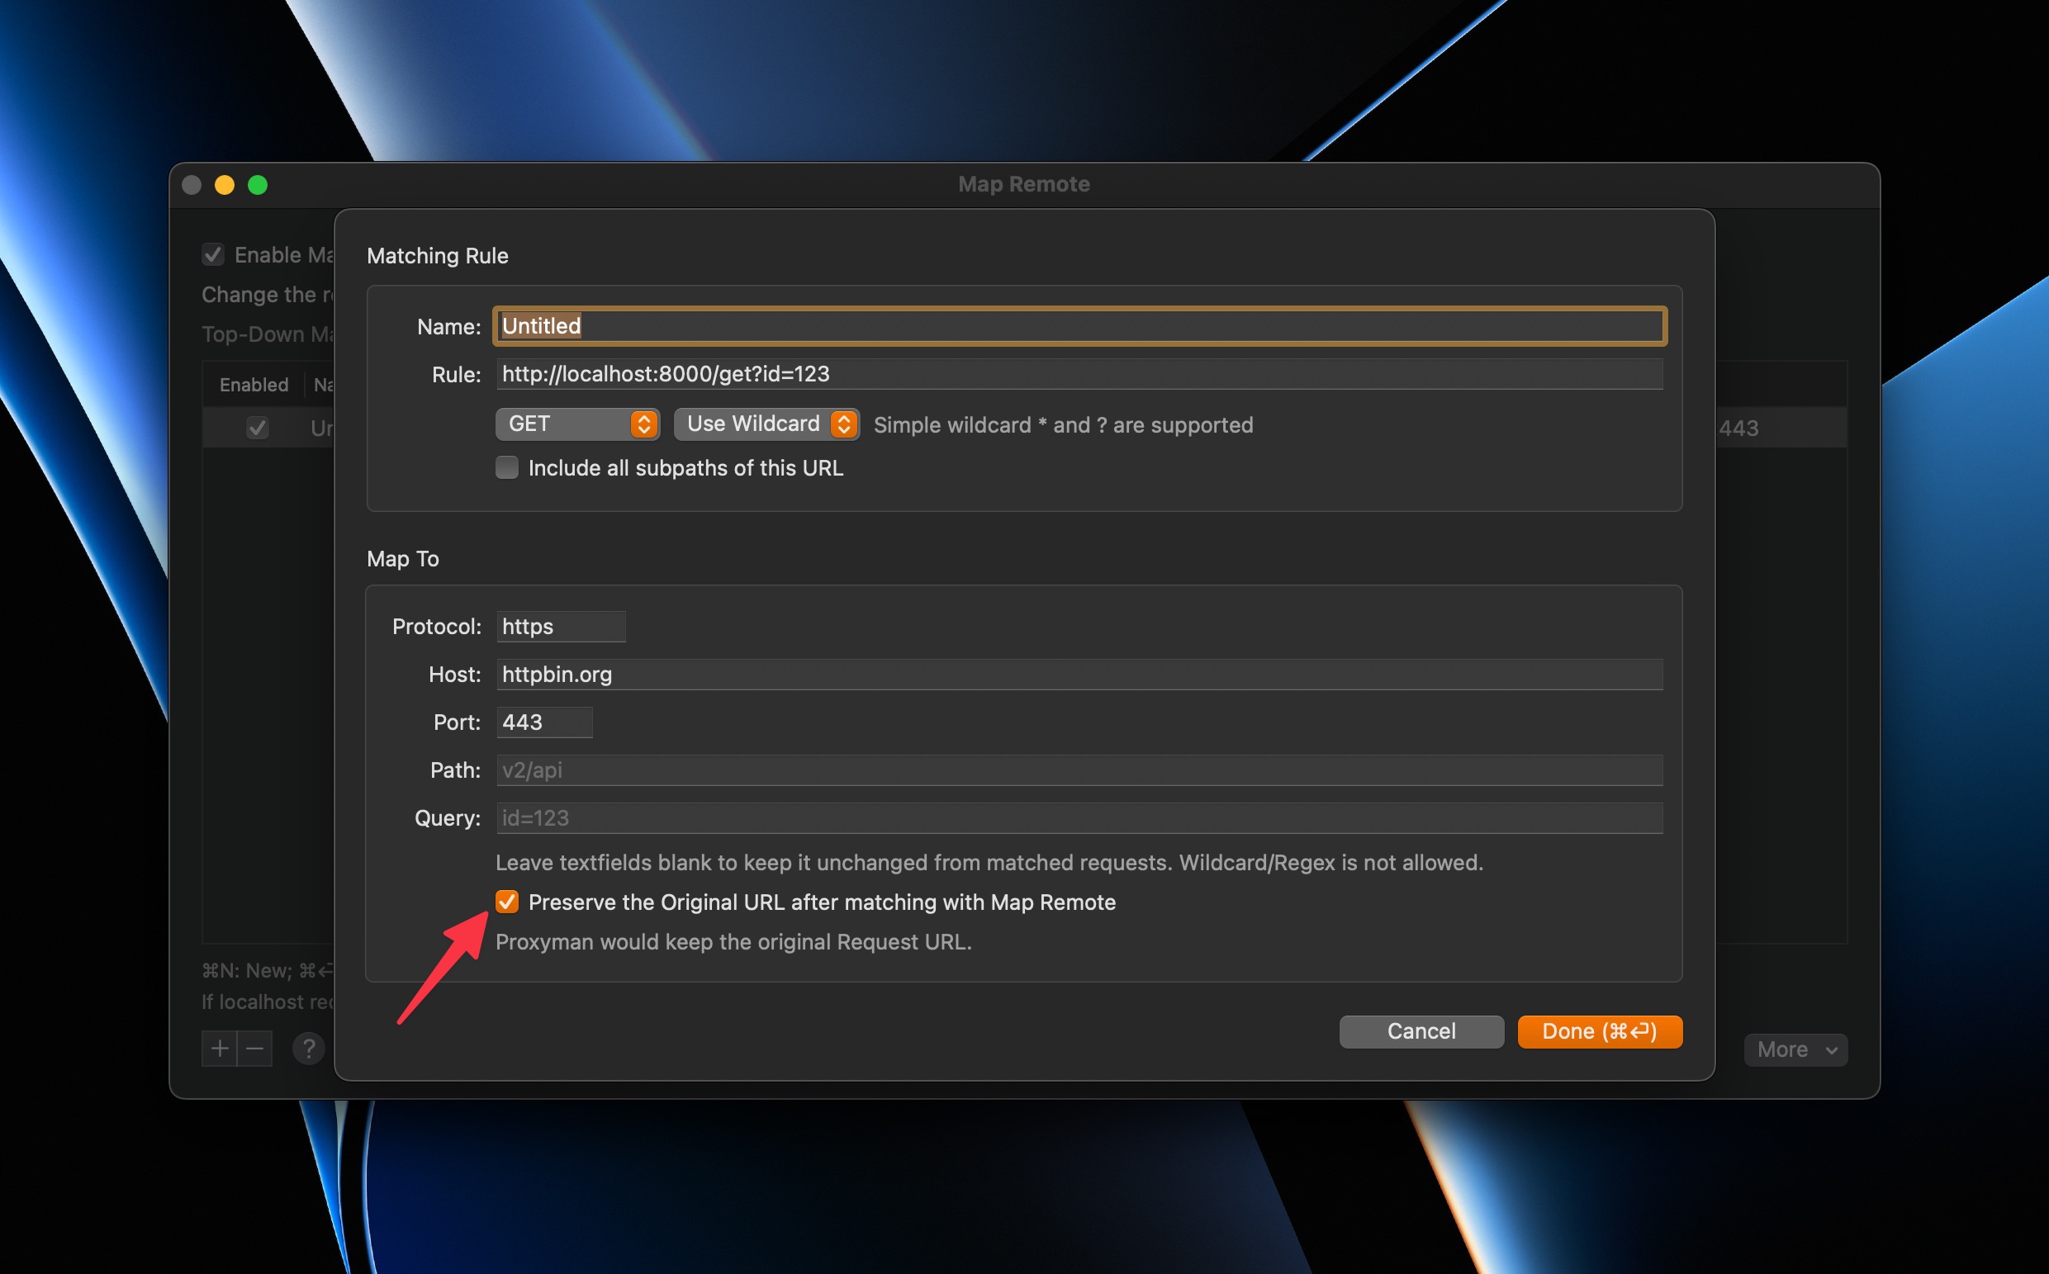Open the GET method dropdown
This screenshot has width=2049, height=1274.
click(577, 424)
